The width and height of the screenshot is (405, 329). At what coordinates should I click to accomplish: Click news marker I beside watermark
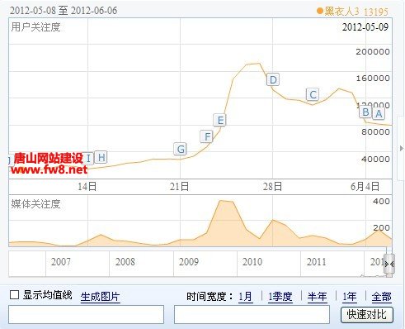click(x=88, y=159)
